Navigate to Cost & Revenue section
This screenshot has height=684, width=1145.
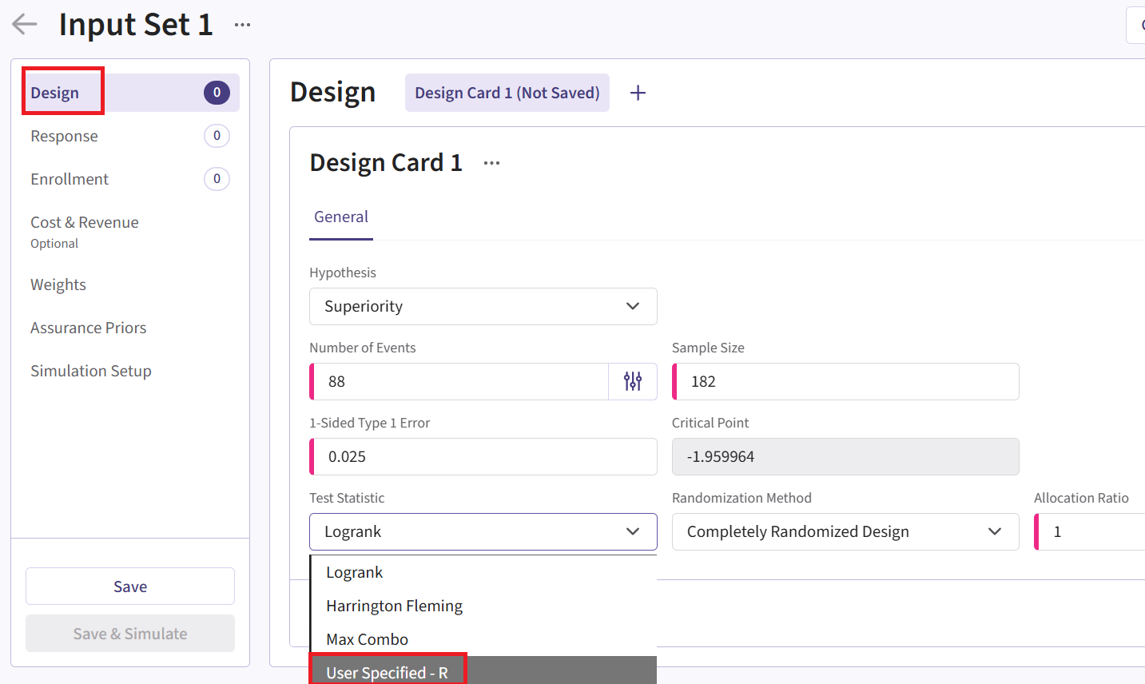85,223
